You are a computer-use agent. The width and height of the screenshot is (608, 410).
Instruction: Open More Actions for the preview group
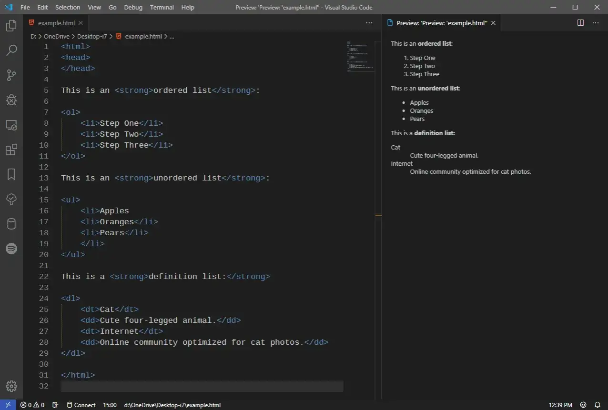tap(596, 23)
